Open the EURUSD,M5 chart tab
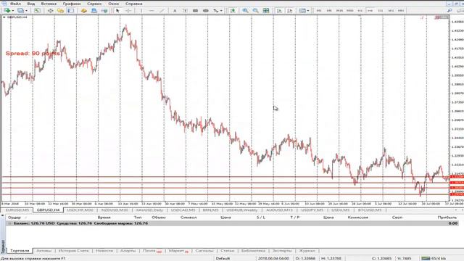This screenshot has width=464, height=261. coord(17,210)
